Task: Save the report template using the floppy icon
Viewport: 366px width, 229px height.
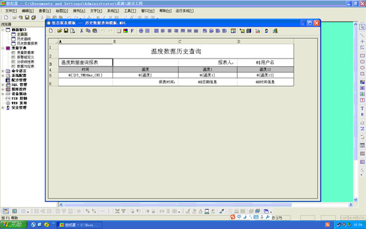Action: pyautogui.click(x=66, y=31)
